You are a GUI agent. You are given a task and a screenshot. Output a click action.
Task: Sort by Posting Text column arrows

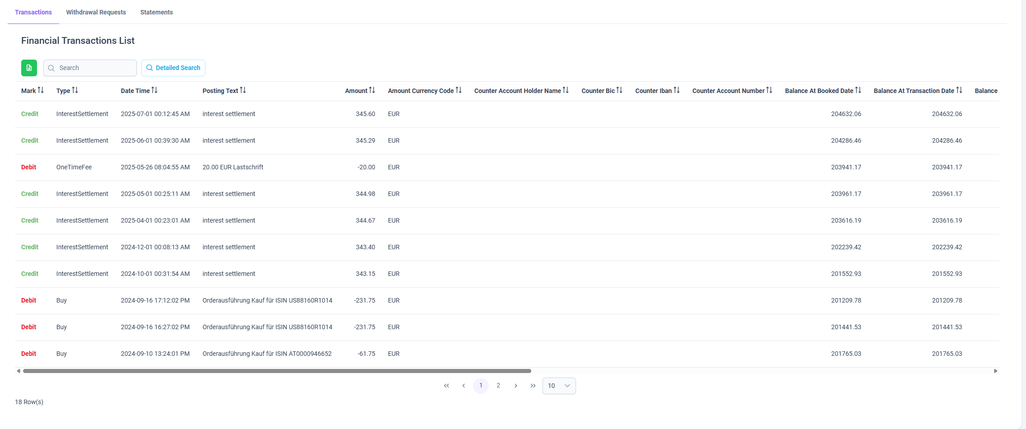243,90
